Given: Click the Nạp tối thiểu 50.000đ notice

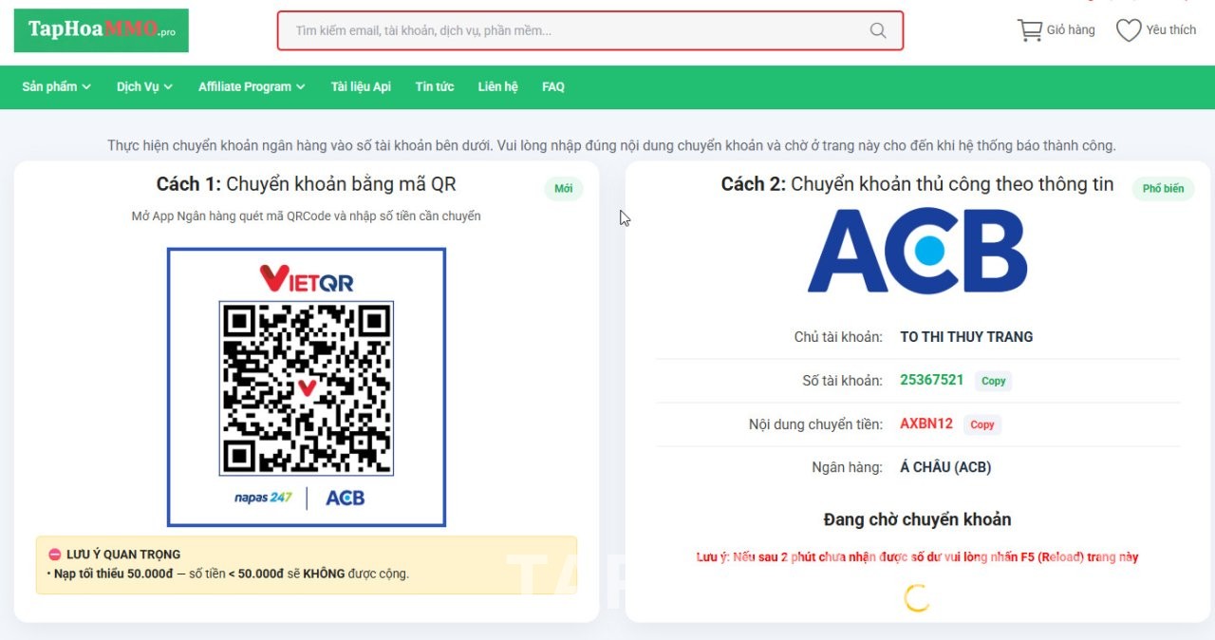Looking at the screenshot, I should point(228,574).
